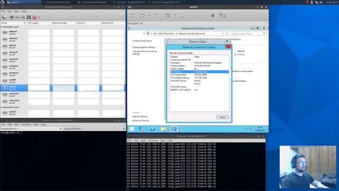Click the Windows Action Center flag icon
The image size is (339, 191).
coord(251,129)
